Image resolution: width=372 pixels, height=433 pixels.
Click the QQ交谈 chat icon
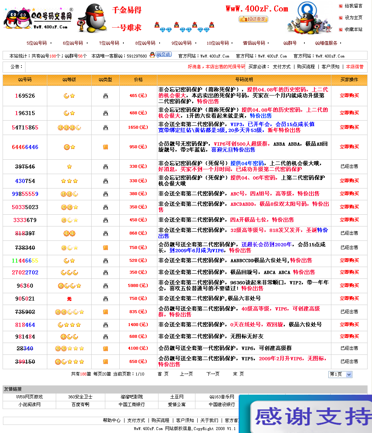161,55
